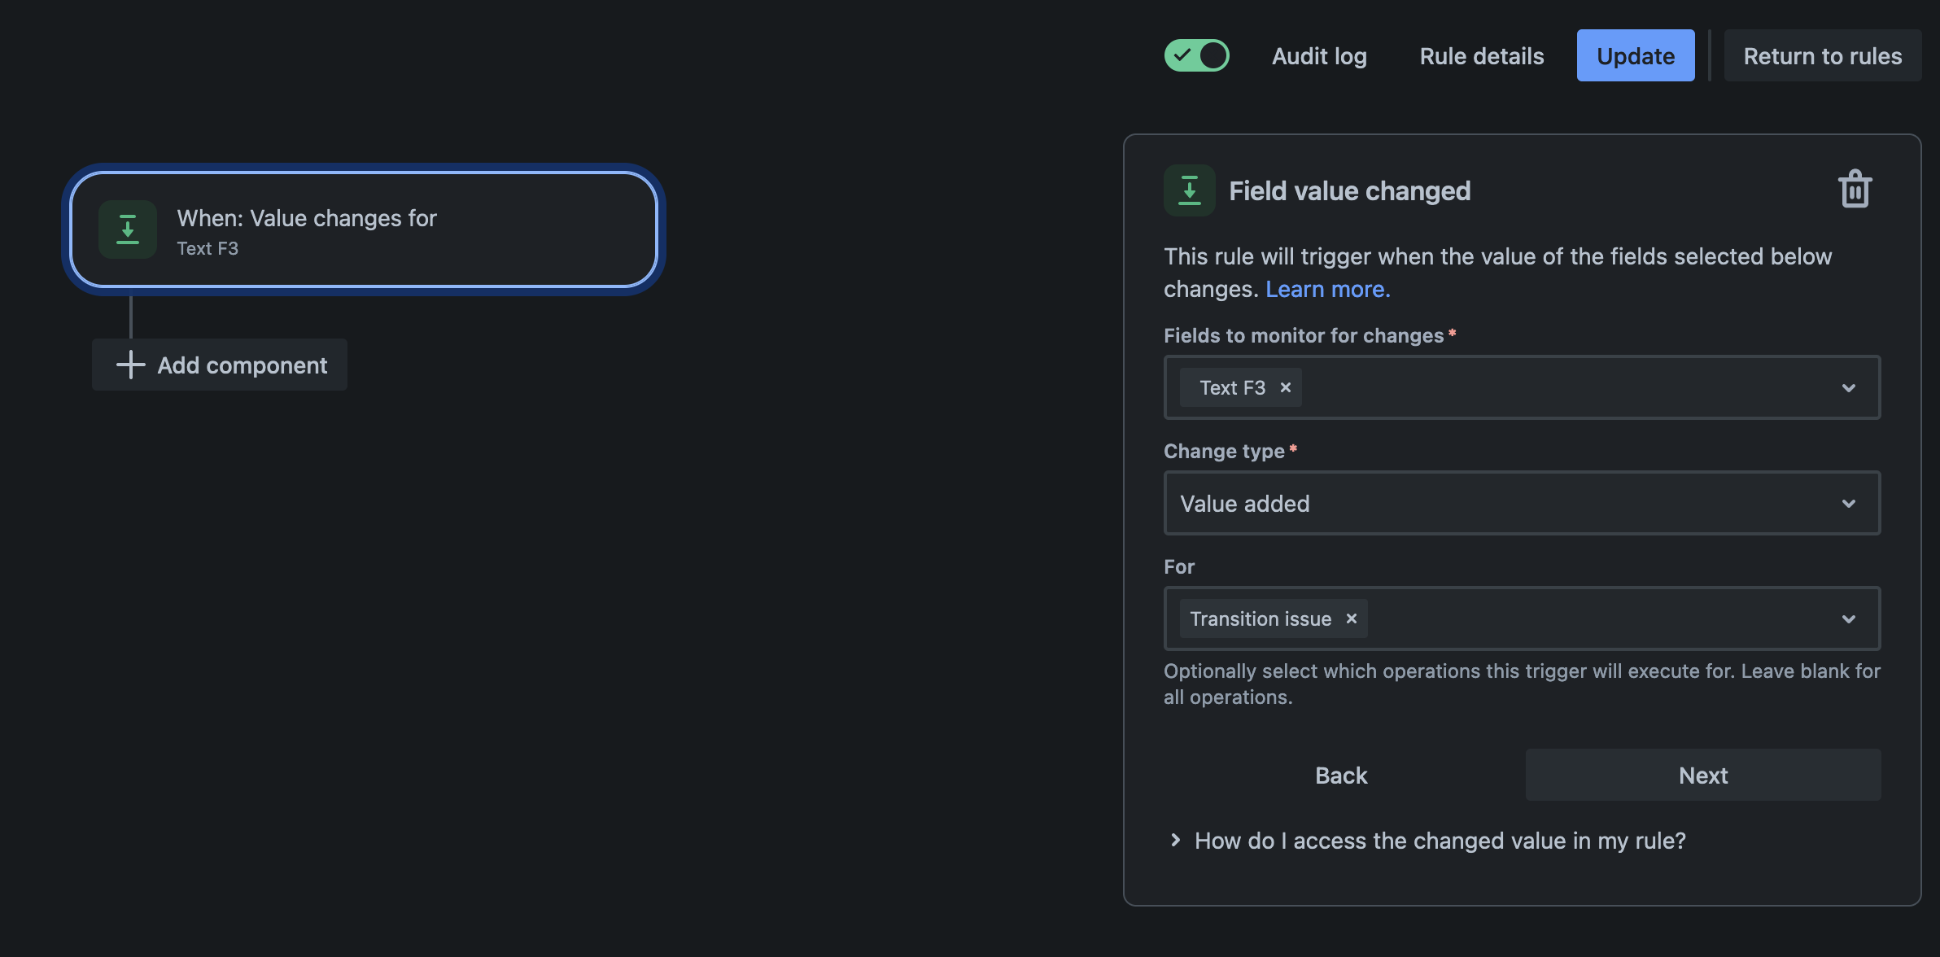
Task: Click Return to rules
Action: click(x=1822, y=55)
